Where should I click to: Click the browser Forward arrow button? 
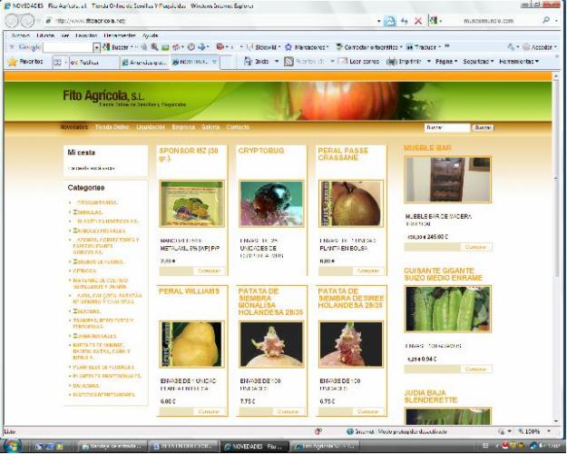click(27, 21)
